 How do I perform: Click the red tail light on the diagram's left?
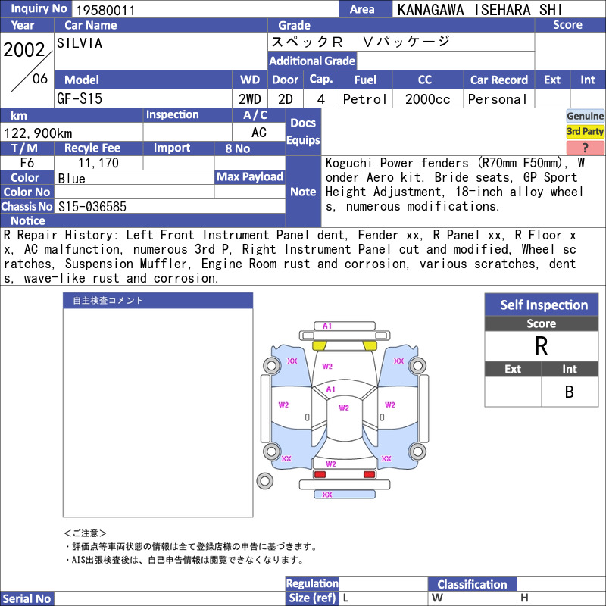click(320, 474)
